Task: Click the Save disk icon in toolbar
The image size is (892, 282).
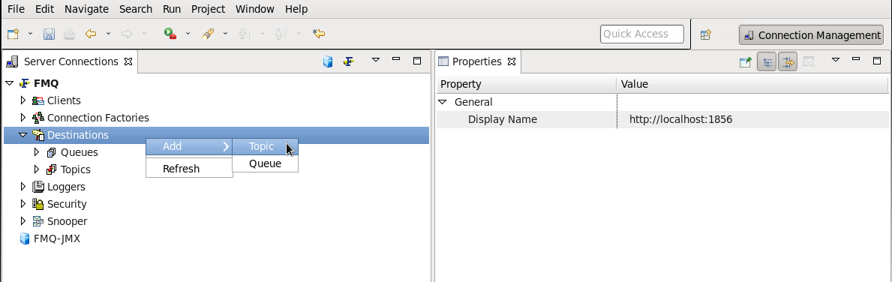Action: (x=49, y=34)
